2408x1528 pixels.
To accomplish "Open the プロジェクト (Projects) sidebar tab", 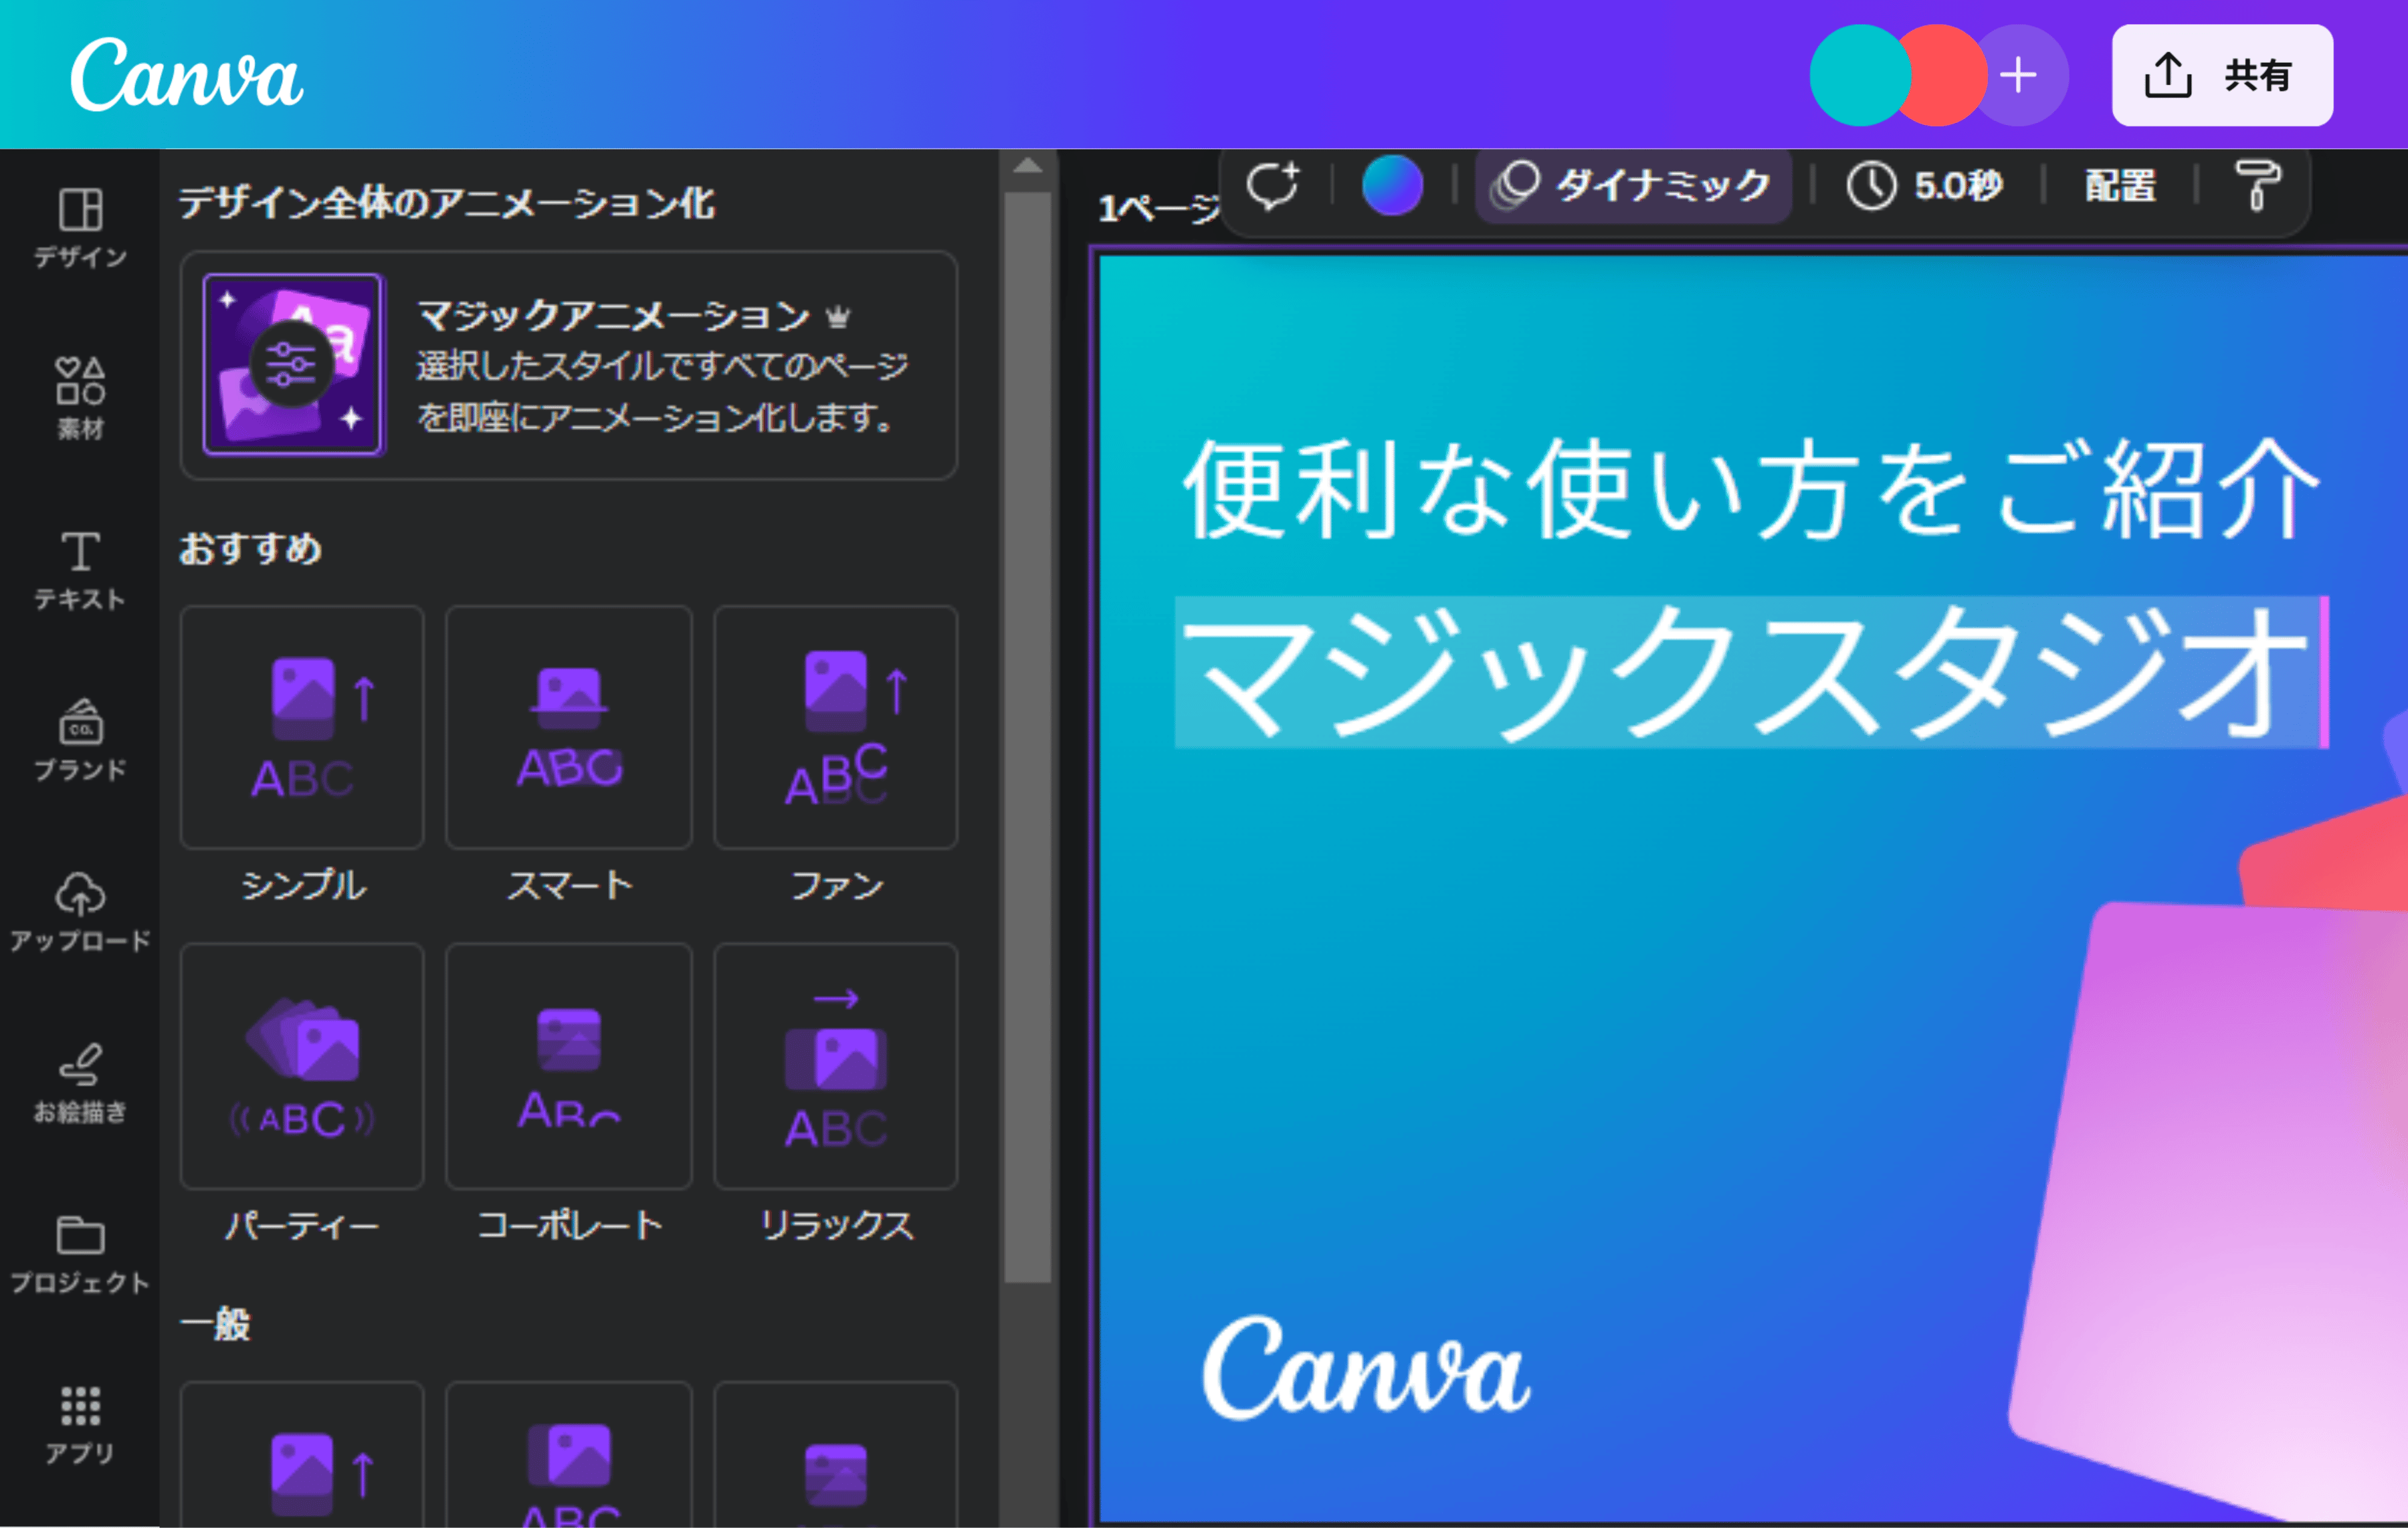I will pos(80,1254).
